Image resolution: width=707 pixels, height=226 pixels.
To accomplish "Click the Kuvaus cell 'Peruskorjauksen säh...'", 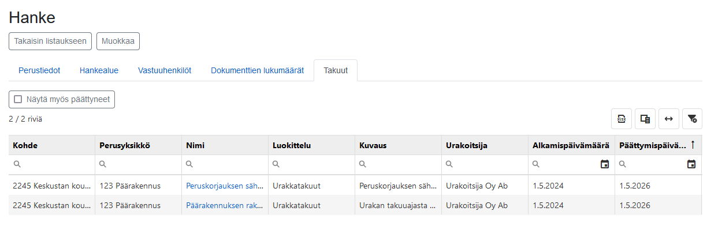I will pos(399,186).
